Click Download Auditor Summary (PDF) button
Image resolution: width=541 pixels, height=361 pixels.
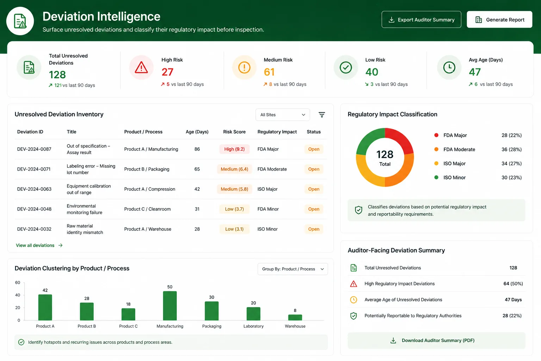(436, 341)
